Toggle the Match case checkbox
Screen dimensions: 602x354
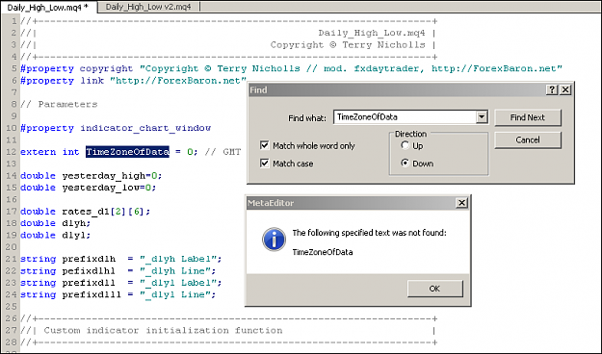pos(265,163)
